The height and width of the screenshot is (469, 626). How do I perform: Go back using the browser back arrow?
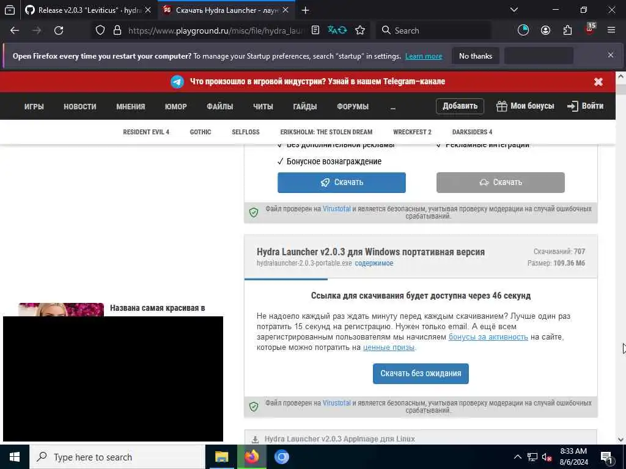click(x=15, y=31)
